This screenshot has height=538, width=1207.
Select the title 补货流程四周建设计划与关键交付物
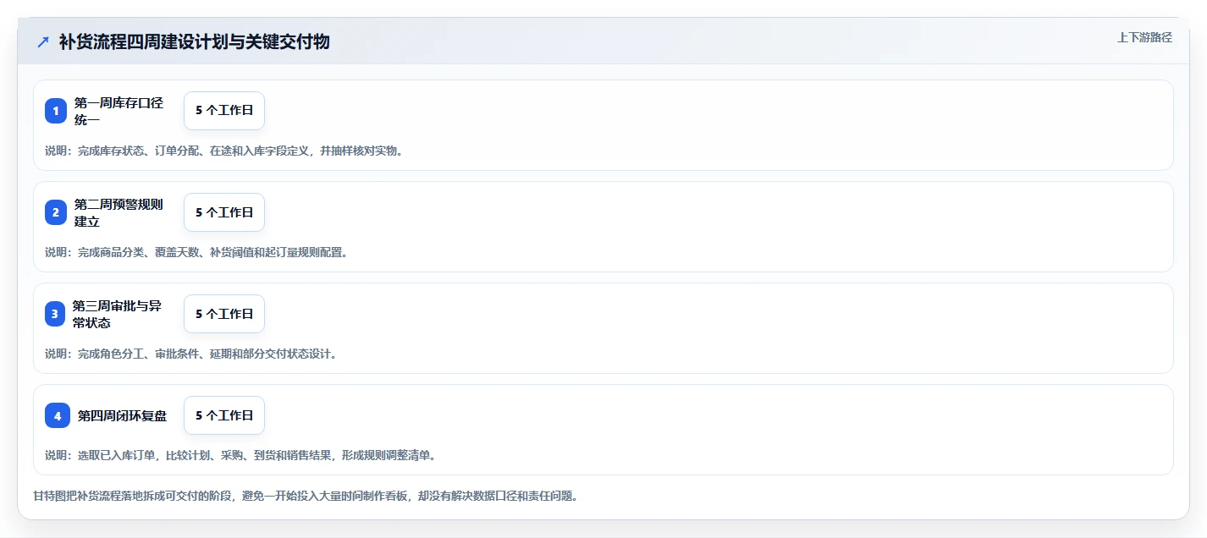(194, 41)
